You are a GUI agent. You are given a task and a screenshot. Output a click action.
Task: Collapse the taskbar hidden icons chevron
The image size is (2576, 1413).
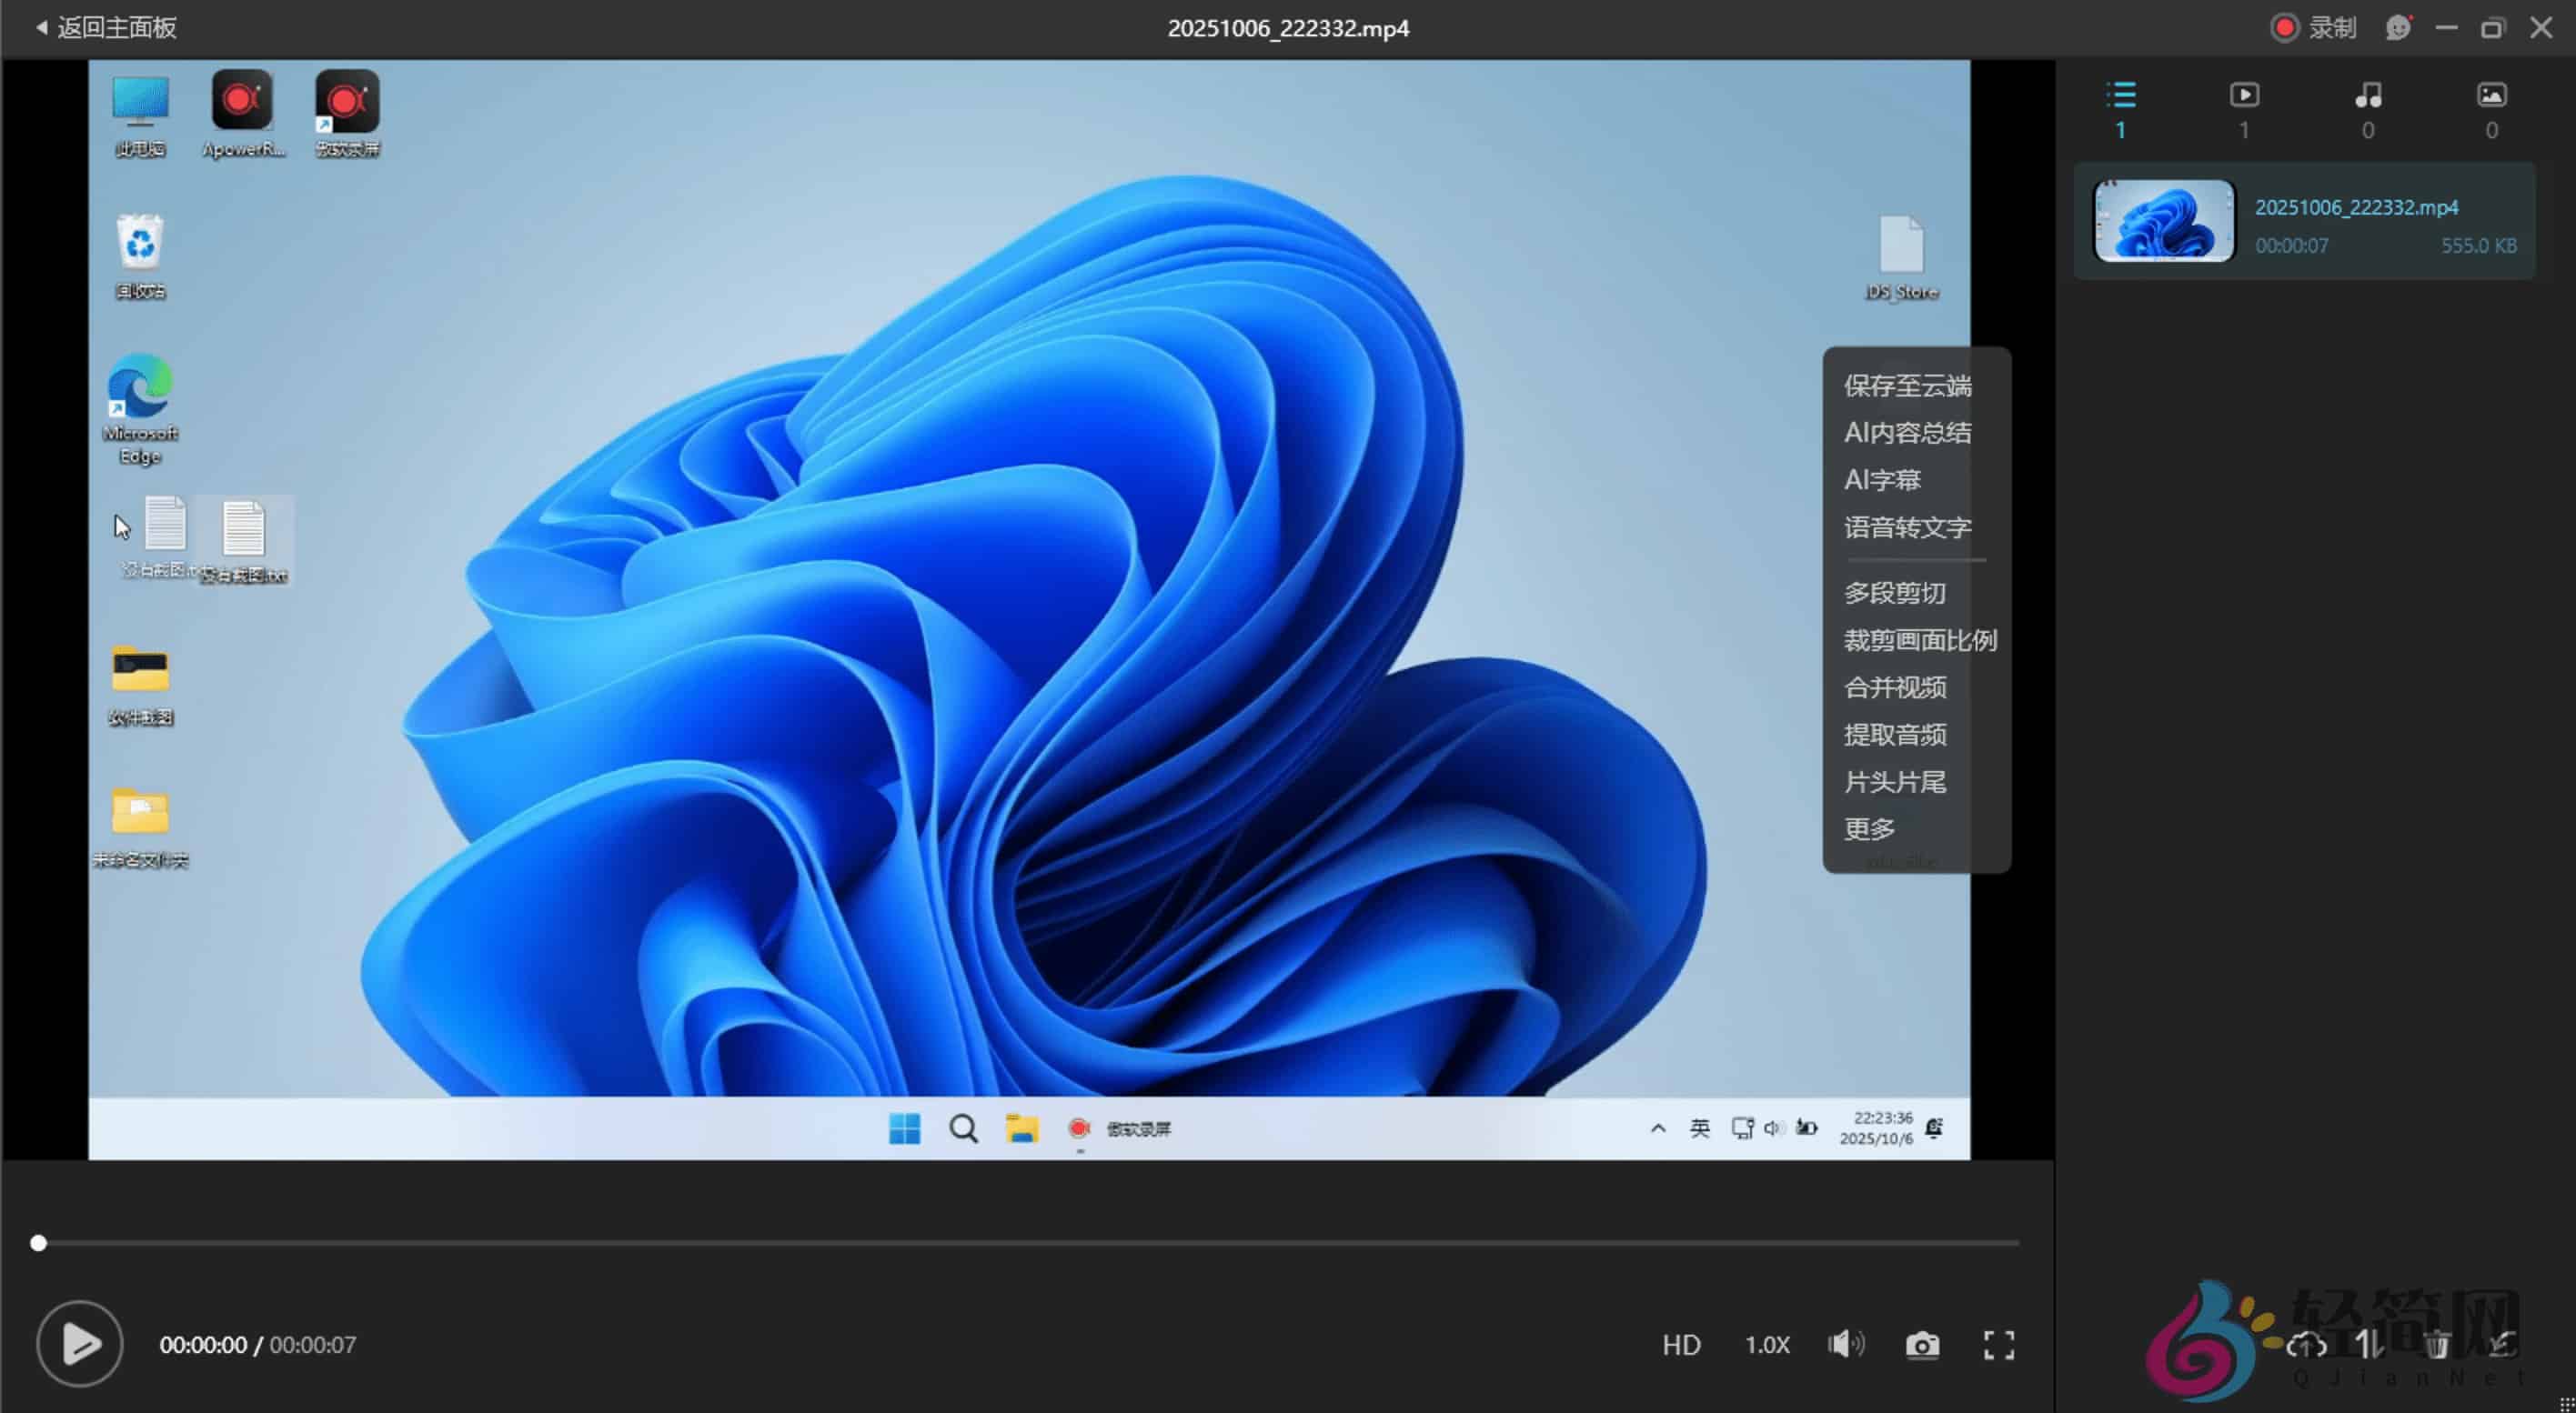tap(1659, 1128)
